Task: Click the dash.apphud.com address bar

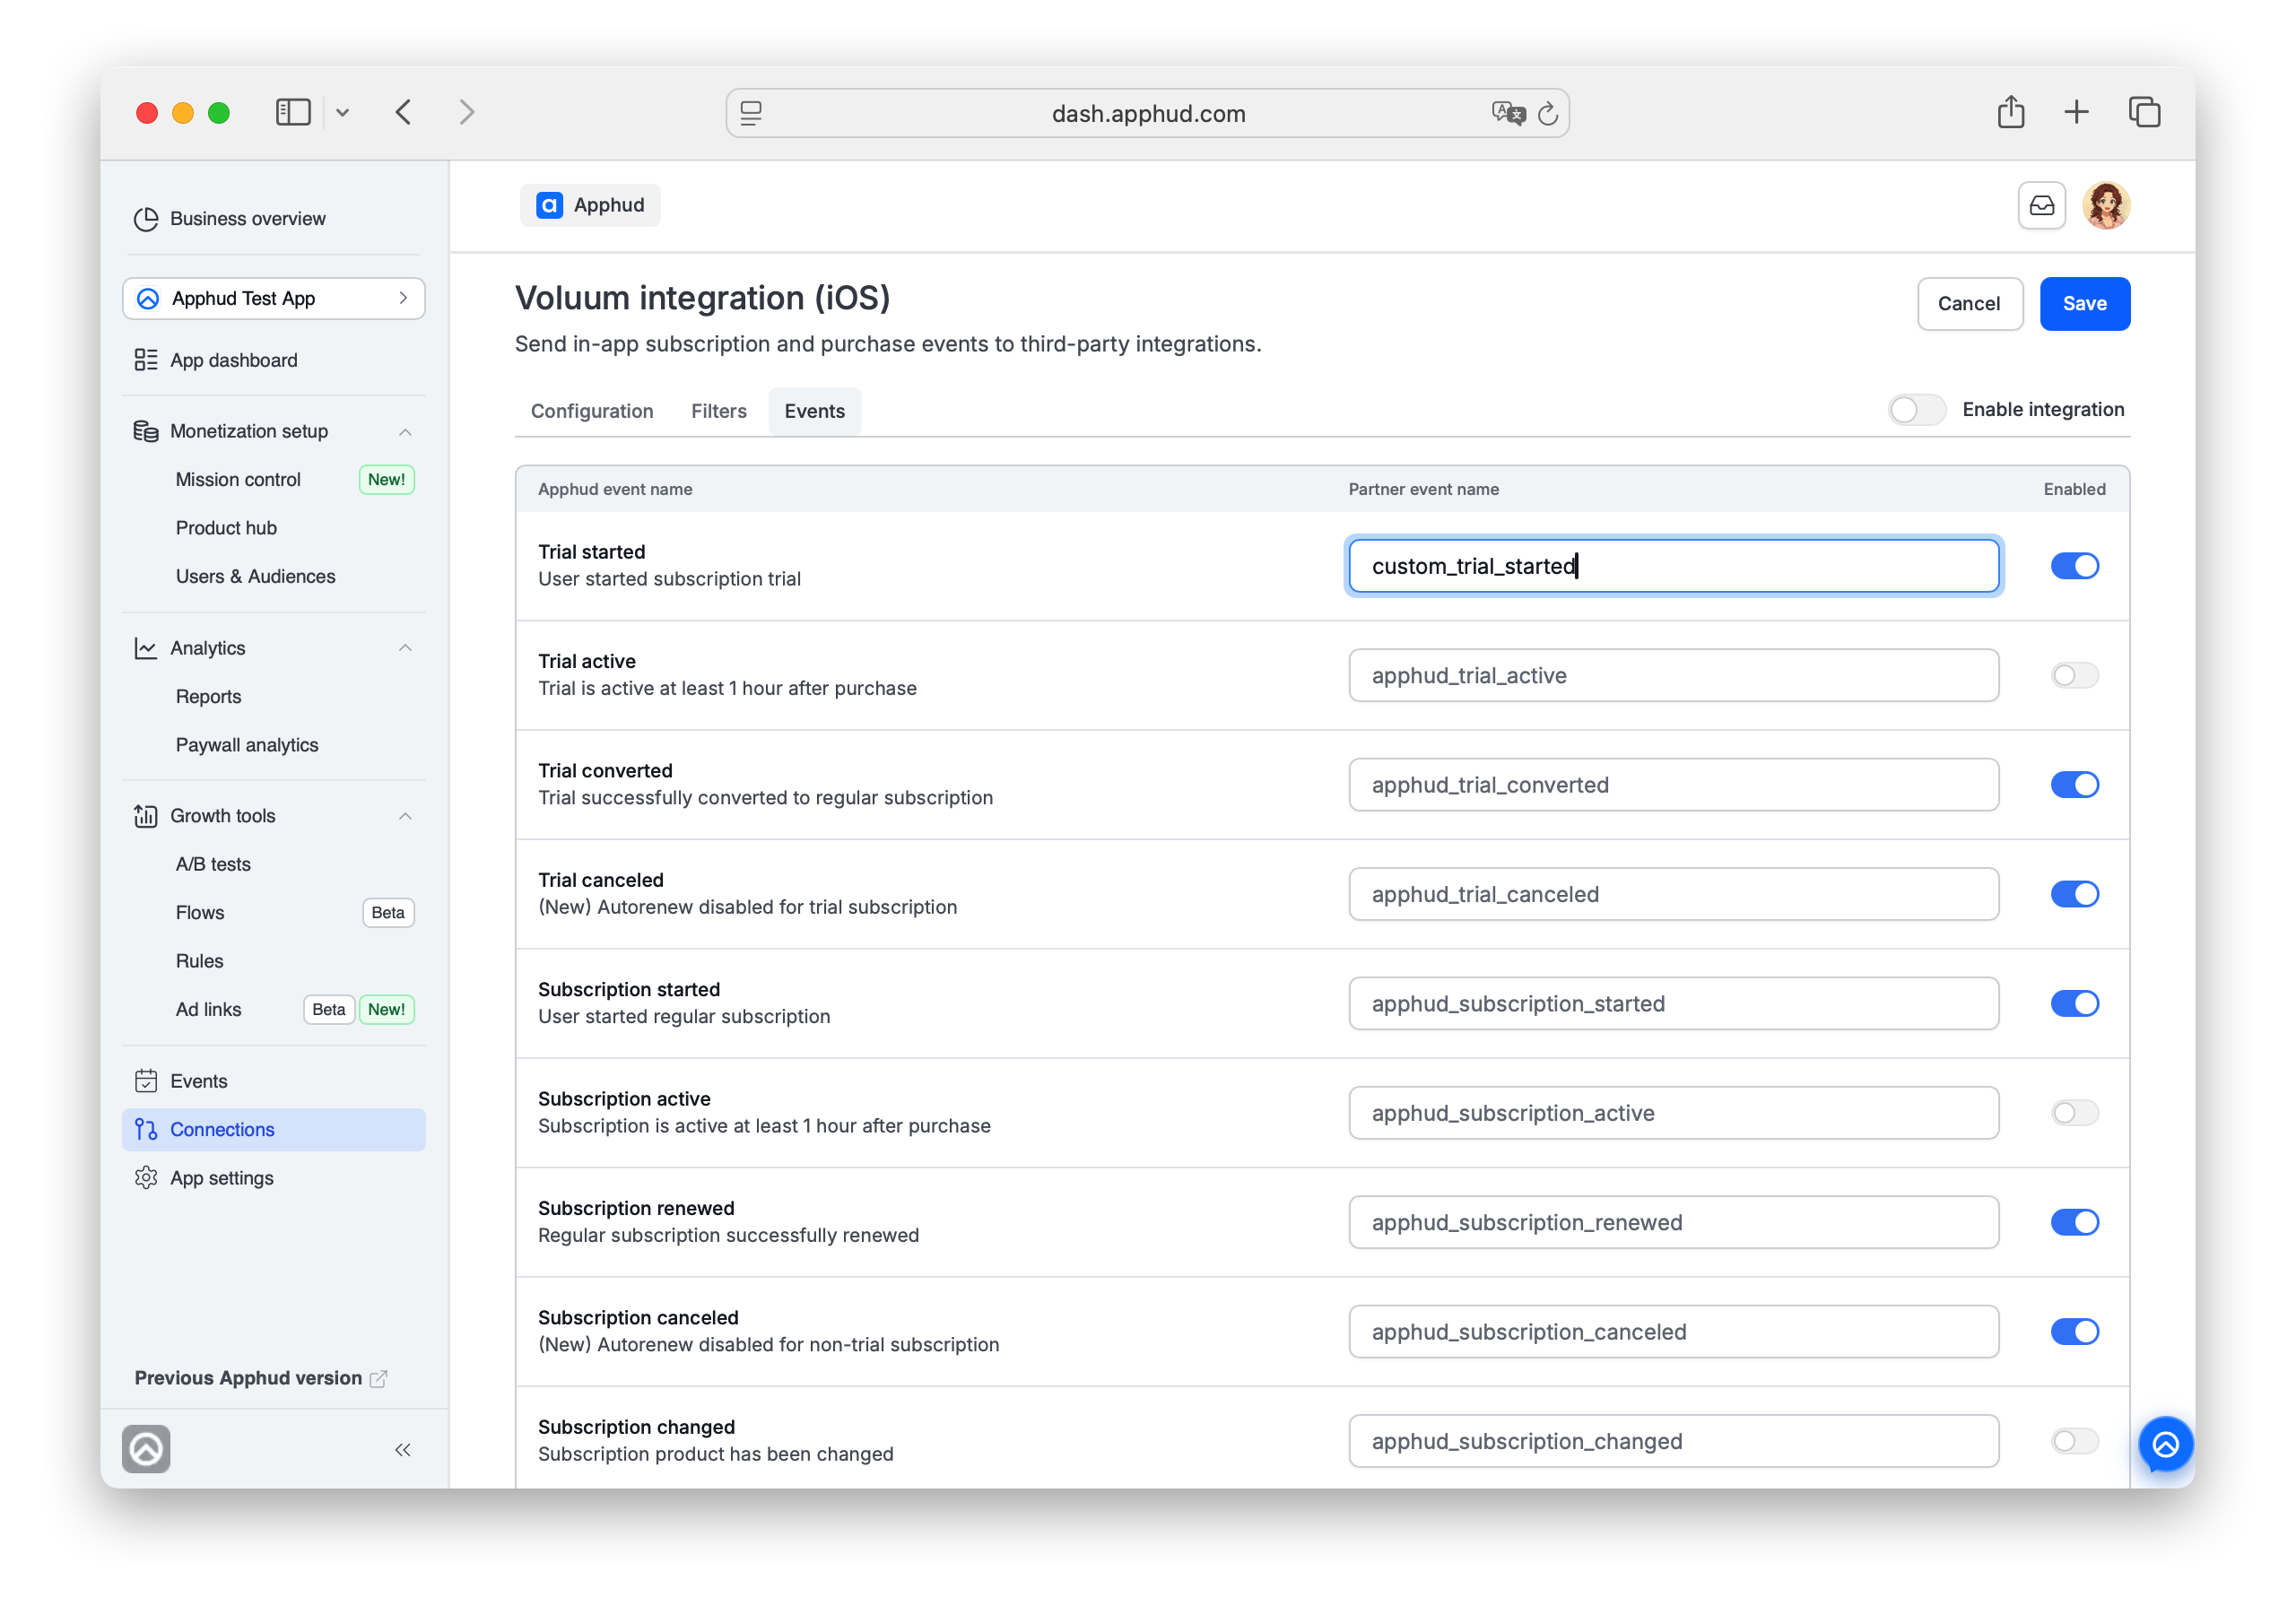Action: tap(1147, 113)
